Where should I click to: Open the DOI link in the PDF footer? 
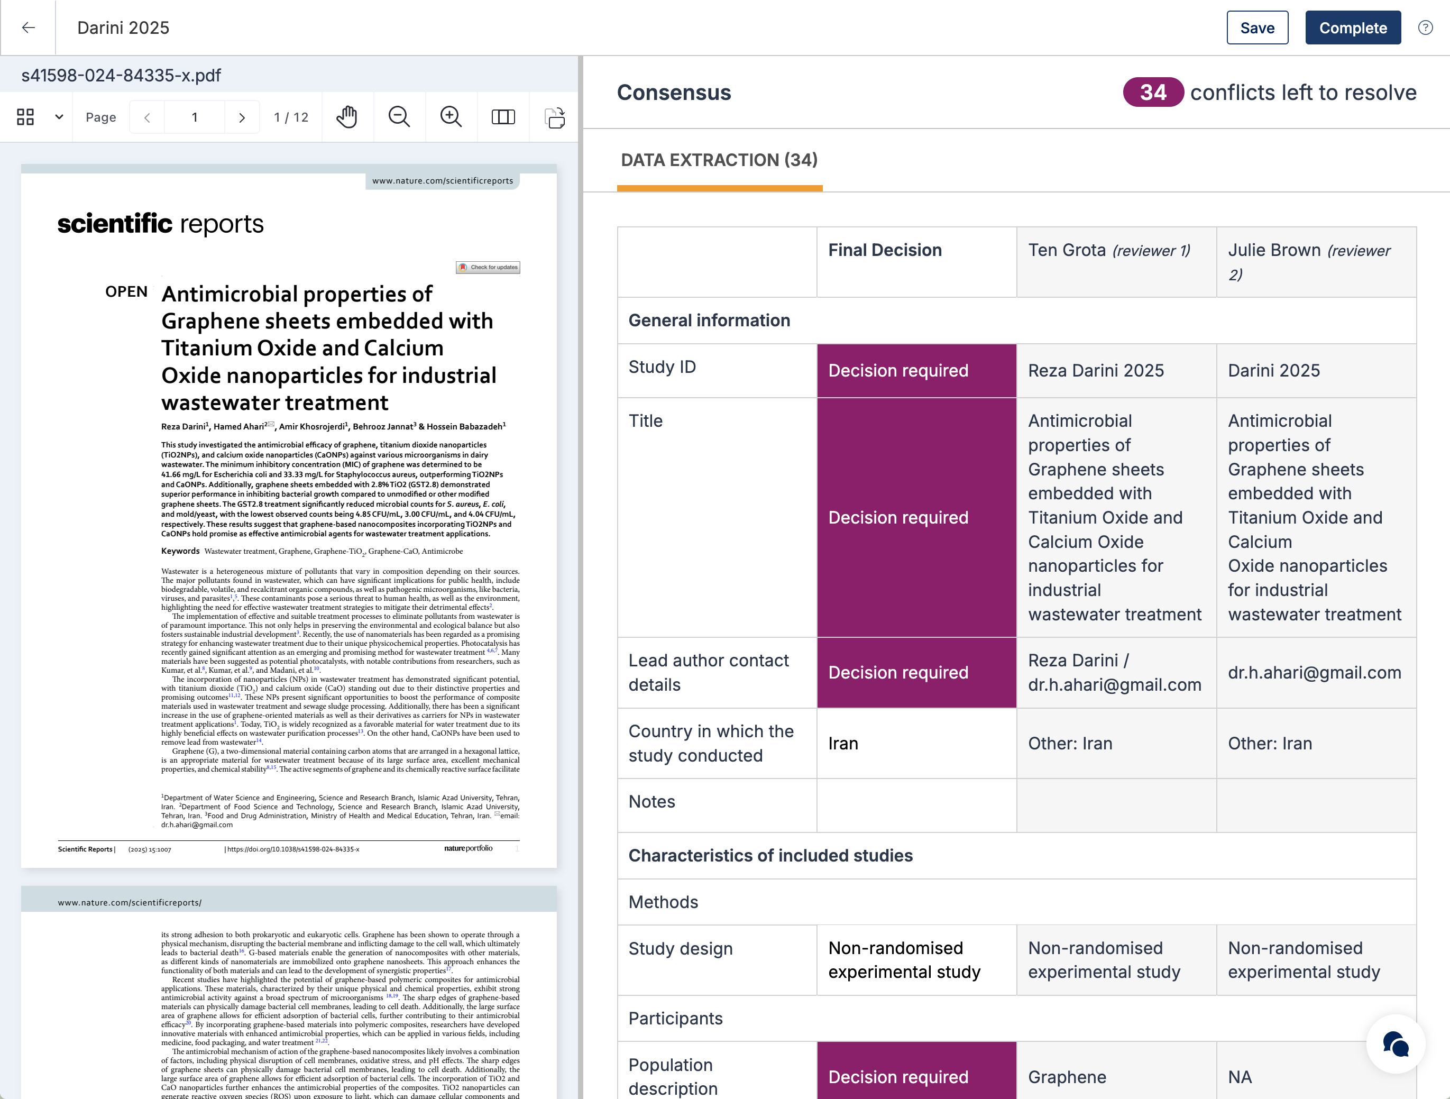click(293, 849)
